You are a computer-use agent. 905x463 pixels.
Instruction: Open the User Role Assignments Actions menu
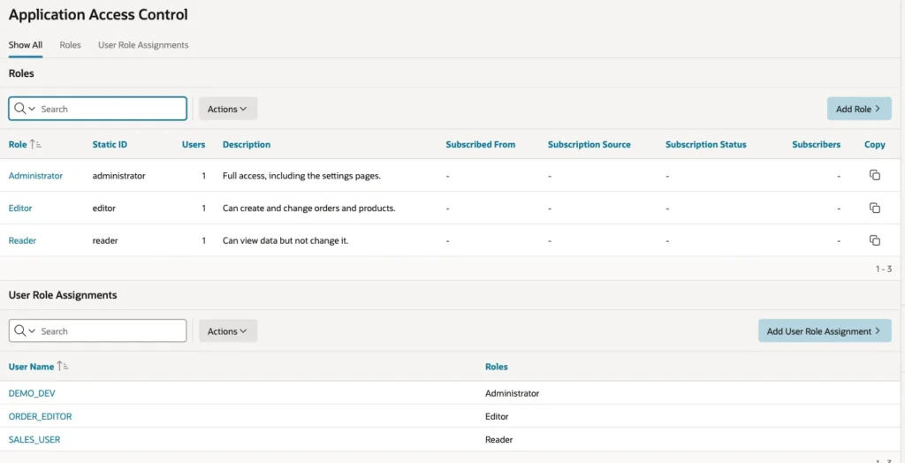coord(228,330)
